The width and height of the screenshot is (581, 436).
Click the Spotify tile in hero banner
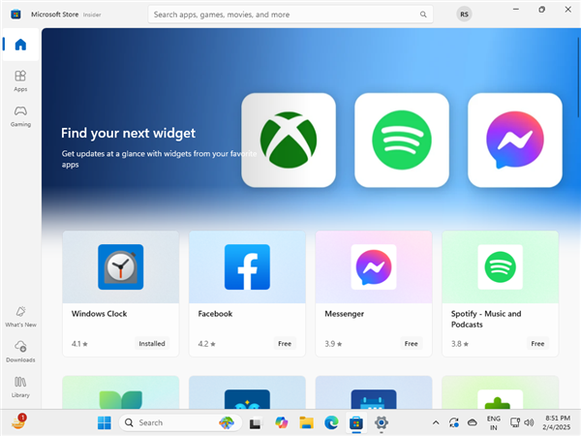(x=401, y=140)
